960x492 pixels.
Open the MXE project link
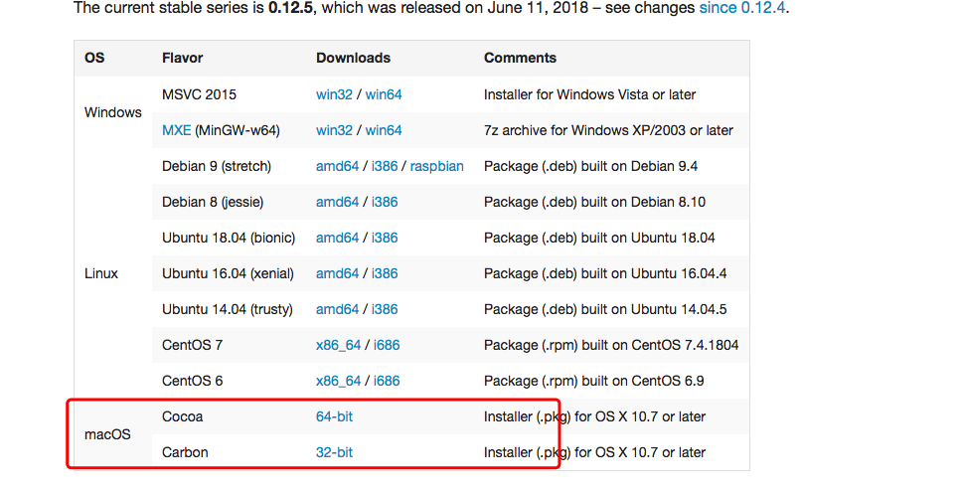pyautogui.click(x=176, y=130)
